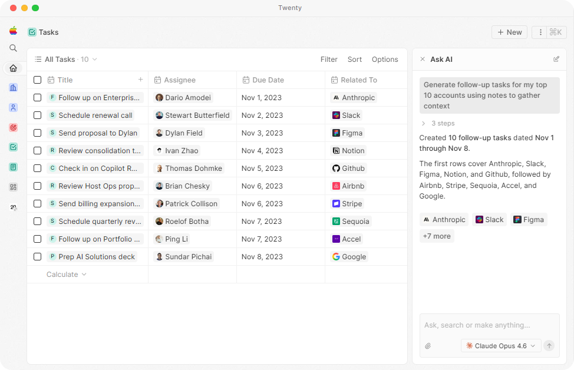Check the Check in on Copilot row

[x=37, y=169]
